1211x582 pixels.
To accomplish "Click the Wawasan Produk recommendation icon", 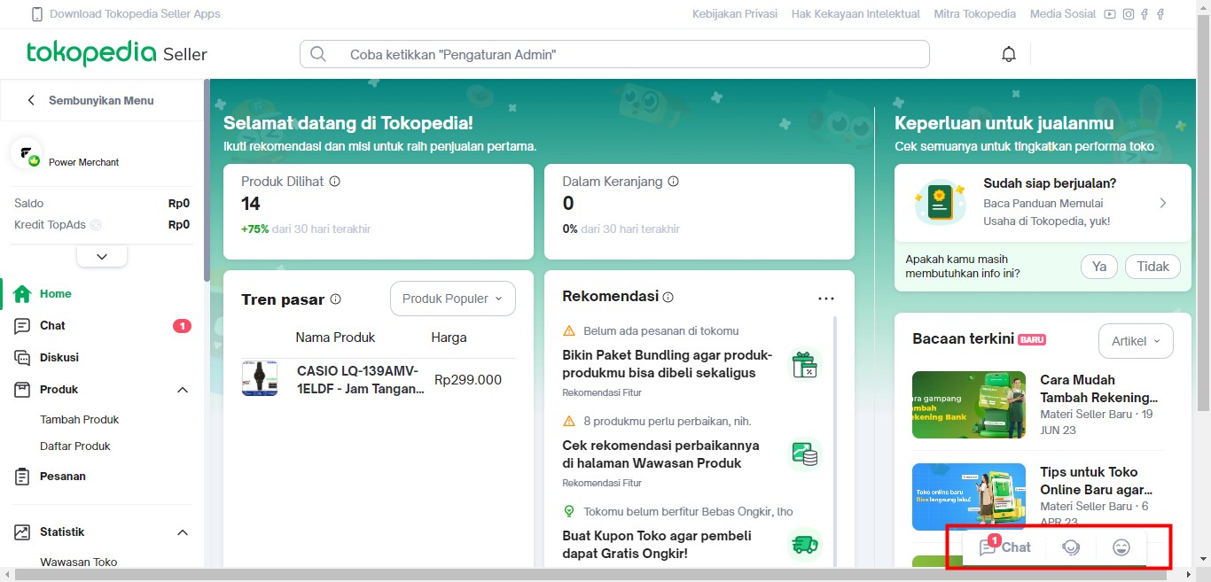I will click(x=805, y=454).
